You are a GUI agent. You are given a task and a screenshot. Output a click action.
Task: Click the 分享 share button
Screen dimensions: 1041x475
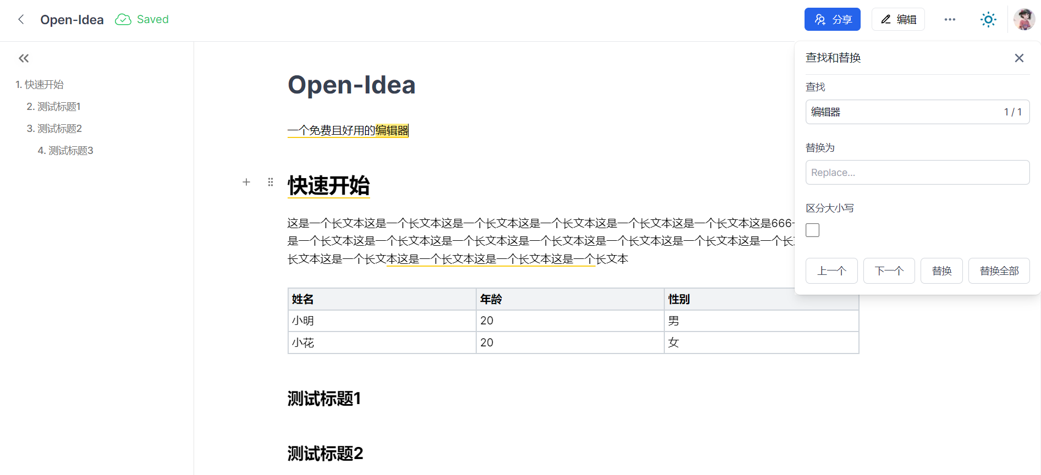(832, 20)
